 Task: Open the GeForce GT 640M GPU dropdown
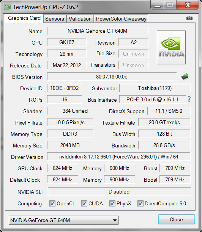[64, 220]
